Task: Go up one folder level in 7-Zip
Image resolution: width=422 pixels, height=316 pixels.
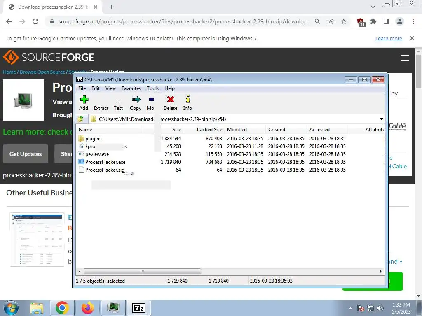Action: (81, 119)
